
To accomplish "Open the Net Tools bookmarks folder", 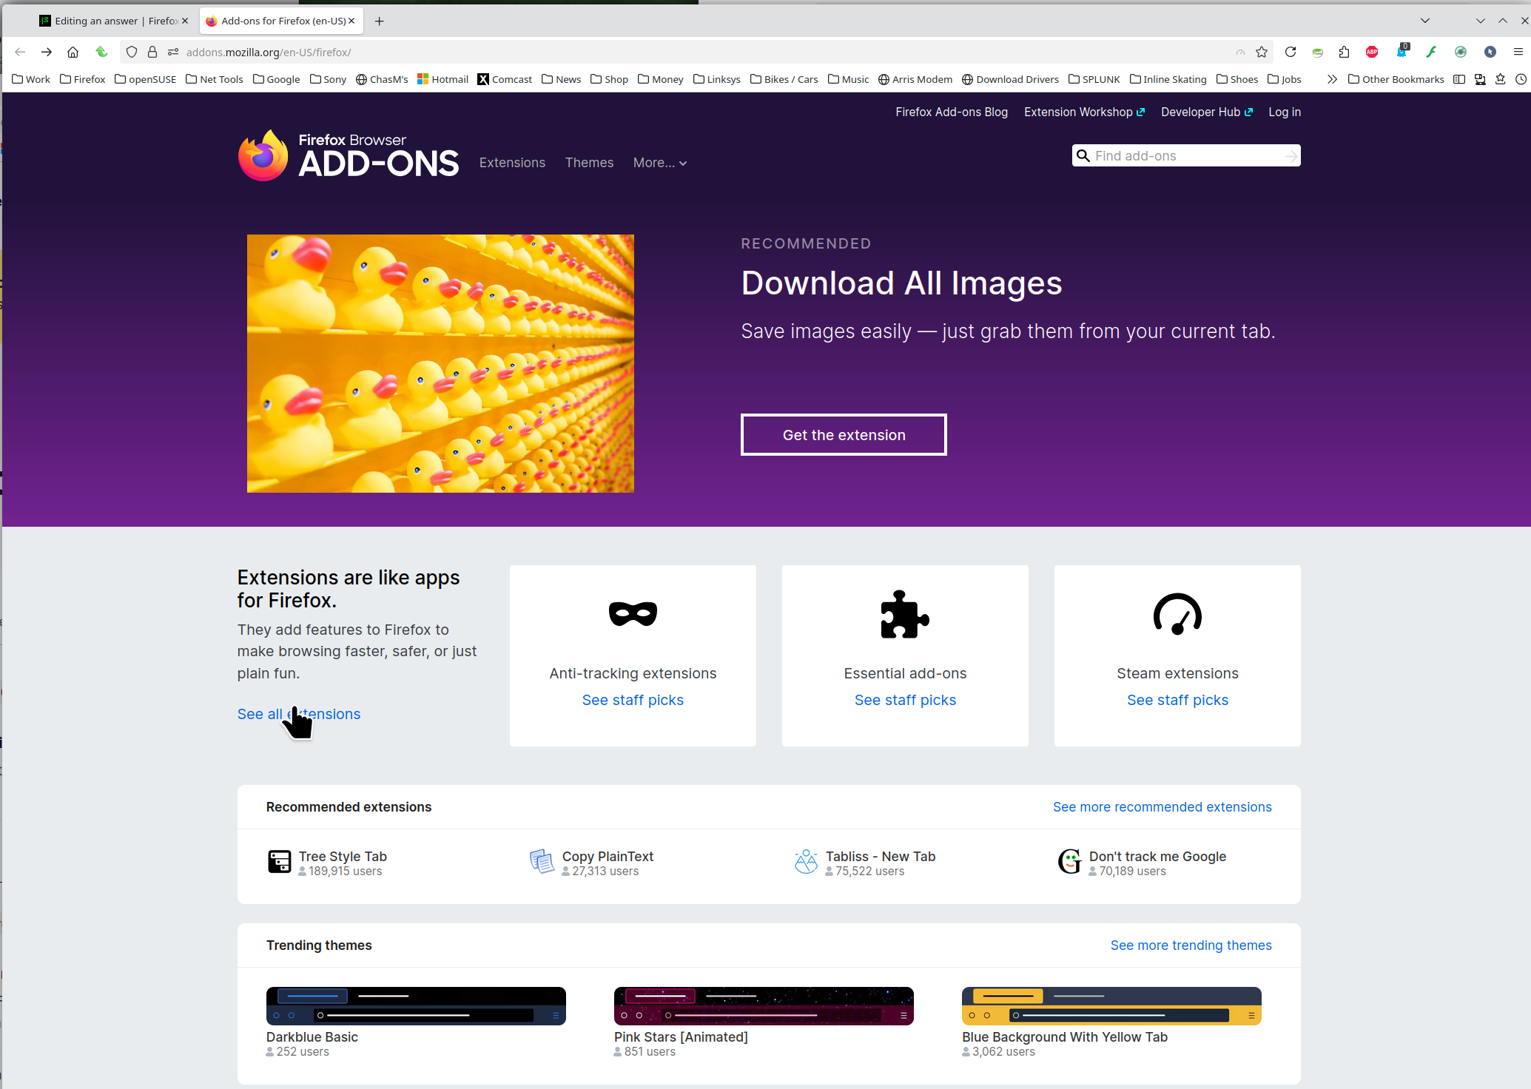I will click(x=214, y=79).
